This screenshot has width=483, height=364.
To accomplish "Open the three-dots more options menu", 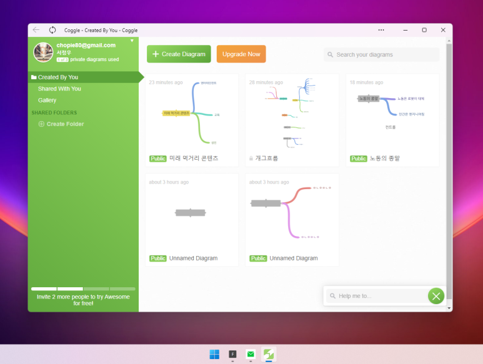I will pos(381,30).
